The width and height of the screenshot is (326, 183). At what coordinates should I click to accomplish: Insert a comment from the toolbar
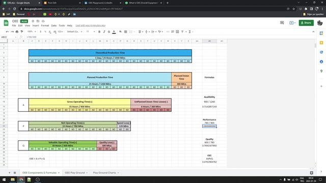pyautogui.click(x=173, y=32)
